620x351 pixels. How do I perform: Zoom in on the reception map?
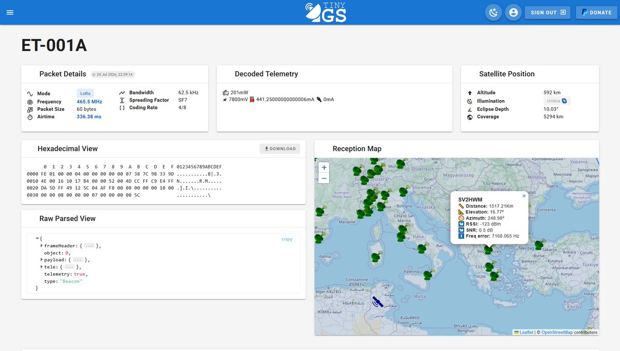324,168
